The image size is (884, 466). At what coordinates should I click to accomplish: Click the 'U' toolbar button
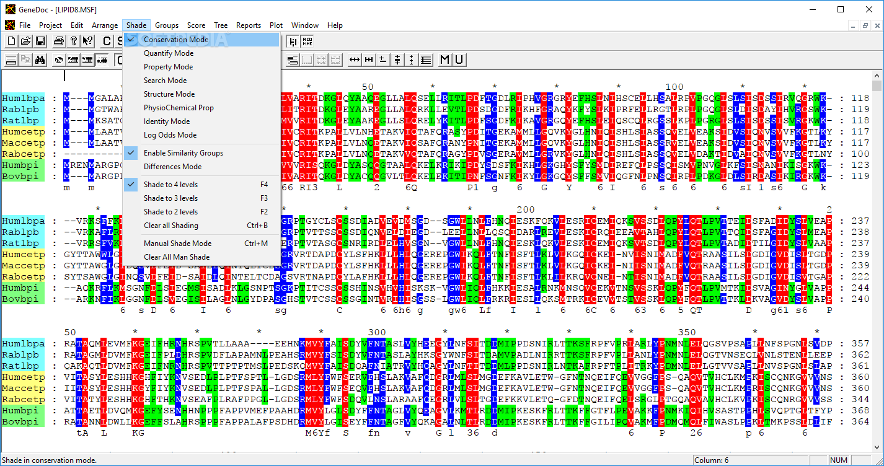pyautogui.click(x=459, y=60)
